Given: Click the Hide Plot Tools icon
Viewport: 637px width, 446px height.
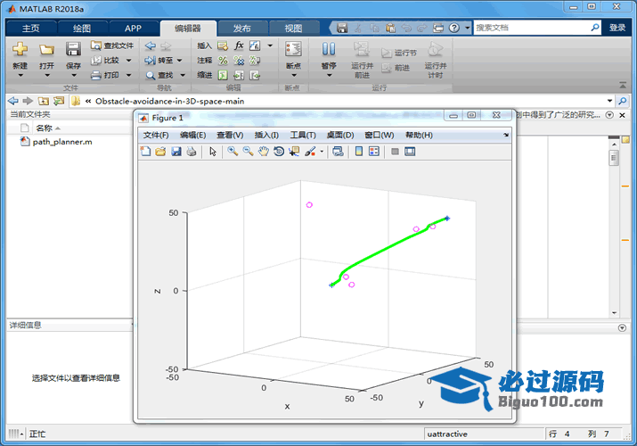Looking at the screenshot, I should 395,152.
